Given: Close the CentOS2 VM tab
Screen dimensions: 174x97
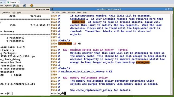Looking at the screenshot, I should 18,2.
